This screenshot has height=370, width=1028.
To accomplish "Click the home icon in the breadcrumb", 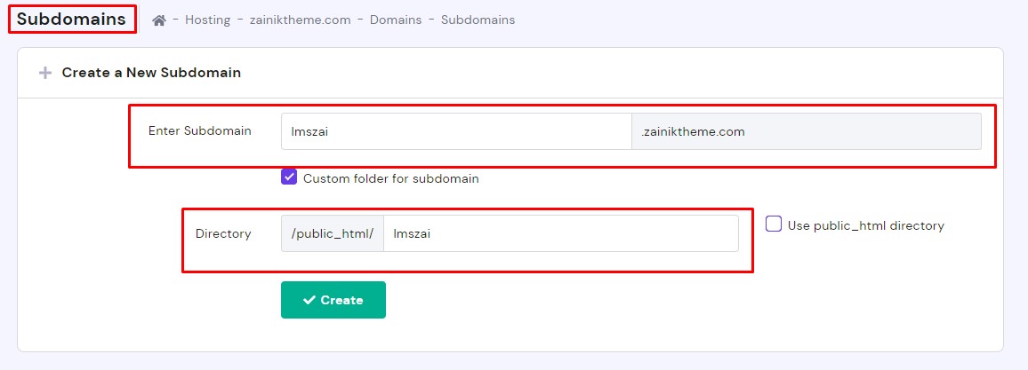I will pos(159,20).
